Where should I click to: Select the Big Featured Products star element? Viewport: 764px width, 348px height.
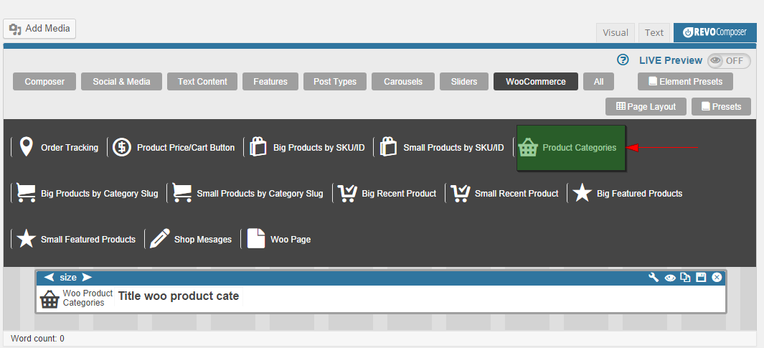(628, 193)
